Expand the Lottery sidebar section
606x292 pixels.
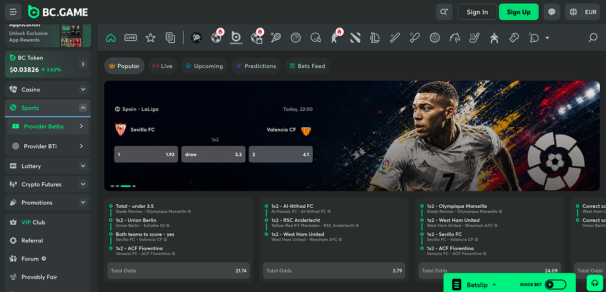83,166
